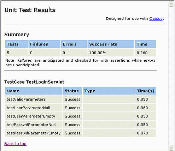The image size is (175, 151).
Task: Select the testPasswdParameterEmpty row name
Action: coord(34,133)
